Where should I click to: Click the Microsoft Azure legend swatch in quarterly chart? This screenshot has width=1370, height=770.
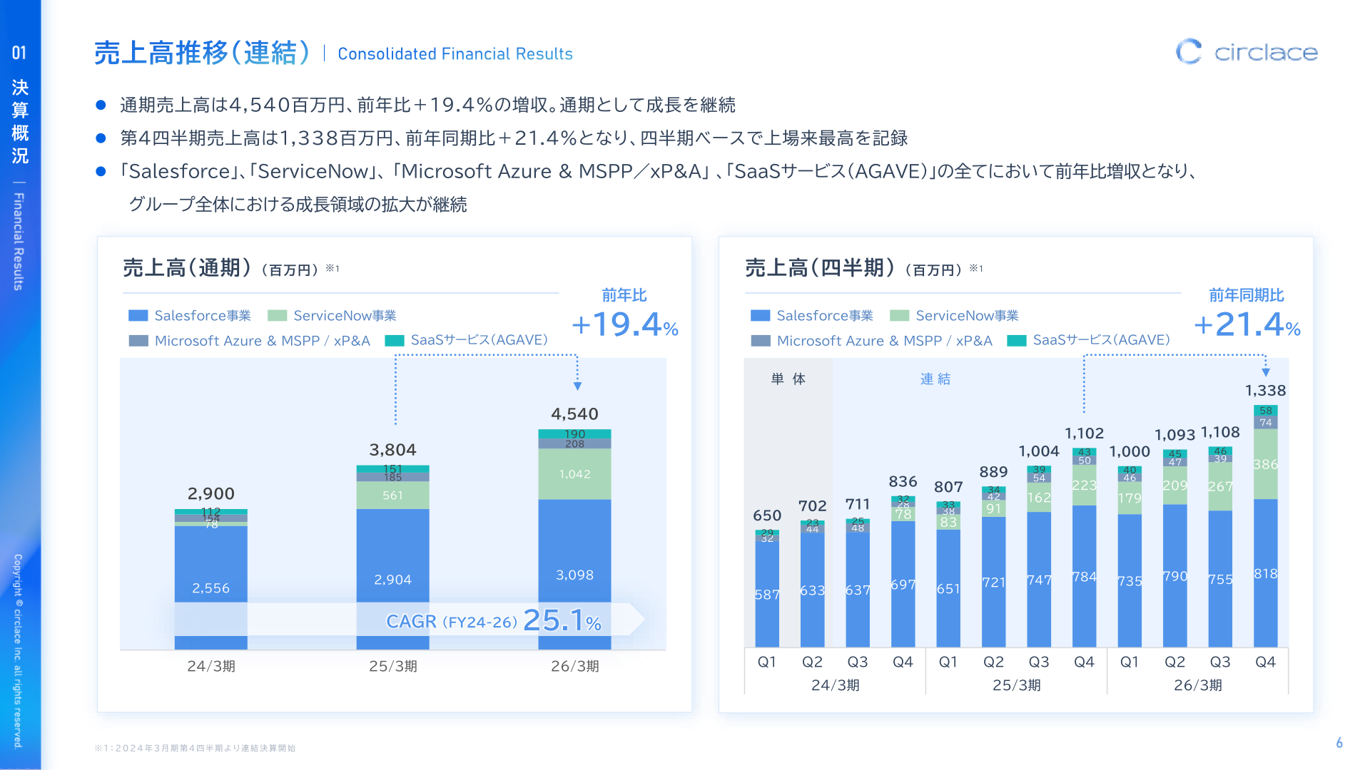761,341
